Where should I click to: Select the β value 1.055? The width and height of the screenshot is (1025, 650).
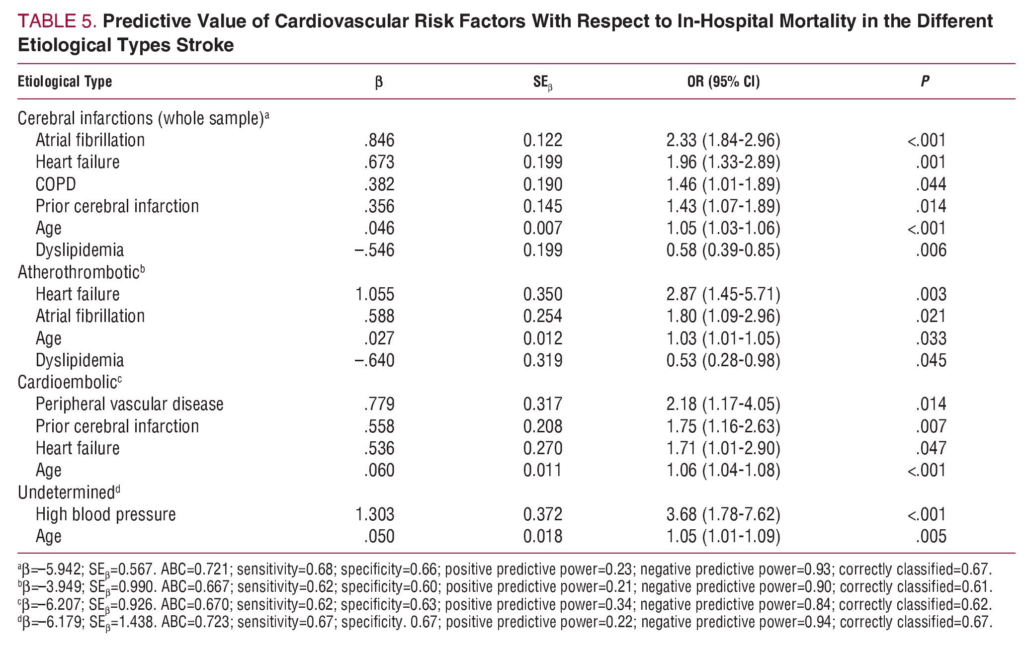click(375, 294)
